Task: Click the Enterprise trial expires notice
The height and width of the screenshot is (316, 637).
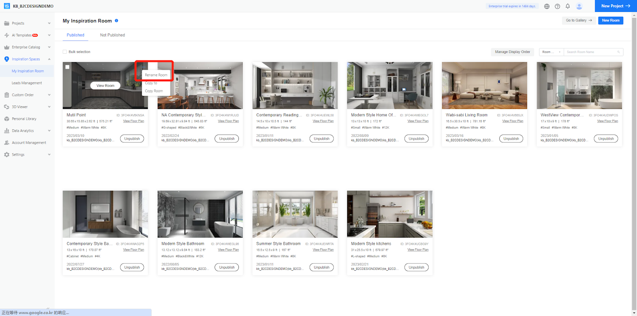Action: [512, 6]
